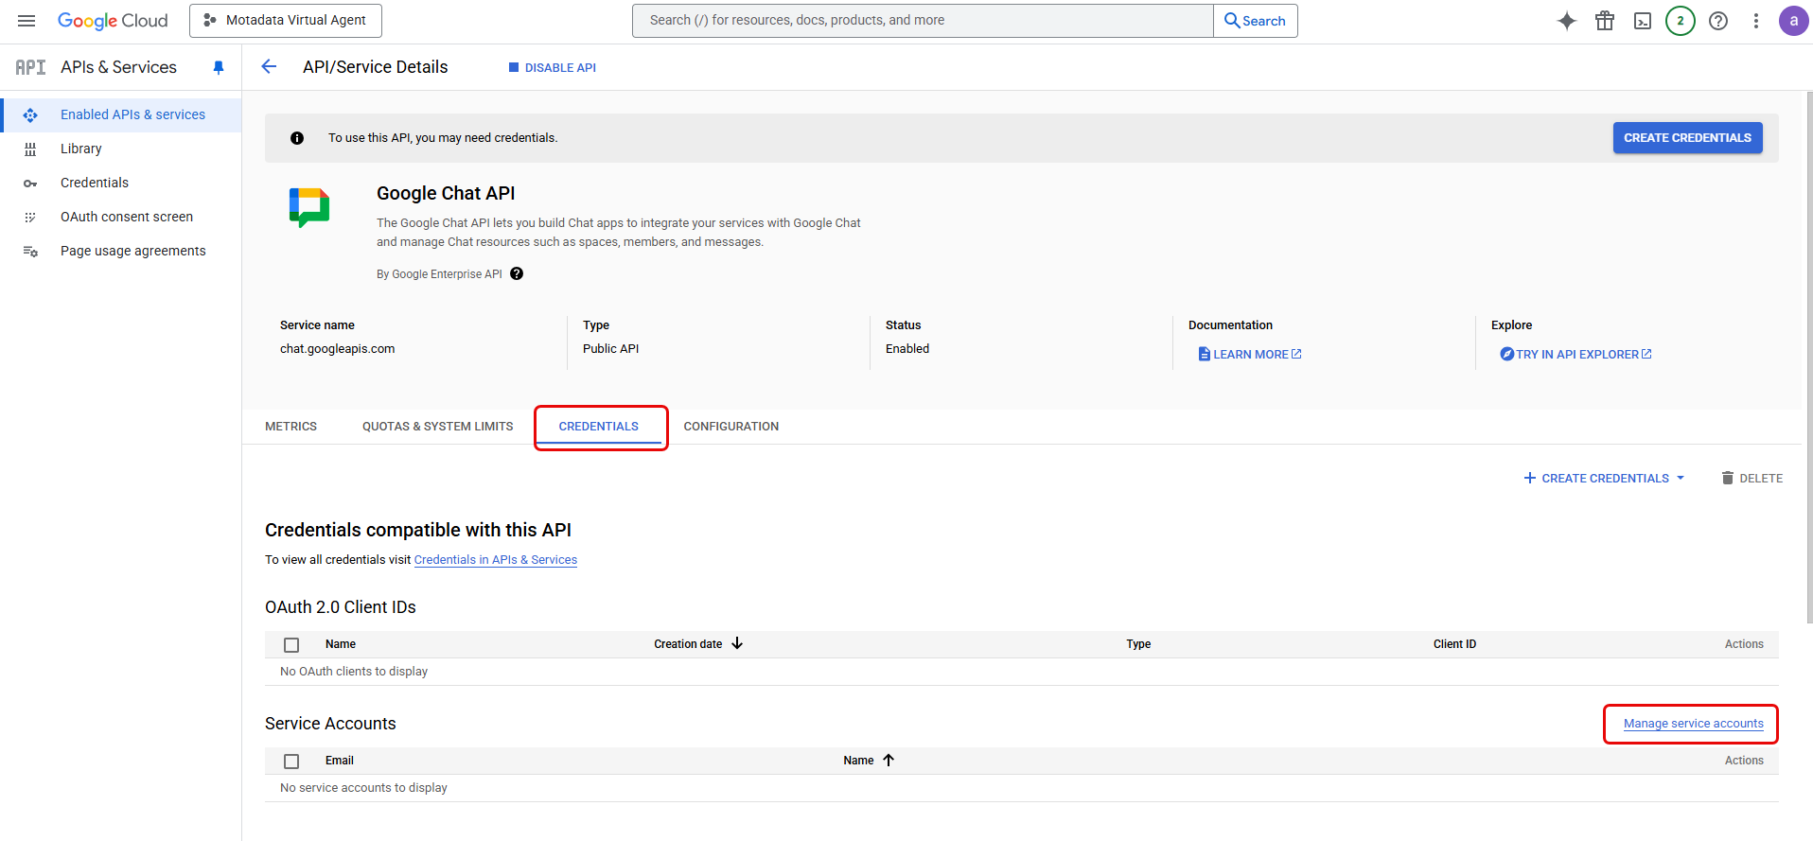Select all OAuth 2.0 Client IDs checkbox

pos(291,645)
